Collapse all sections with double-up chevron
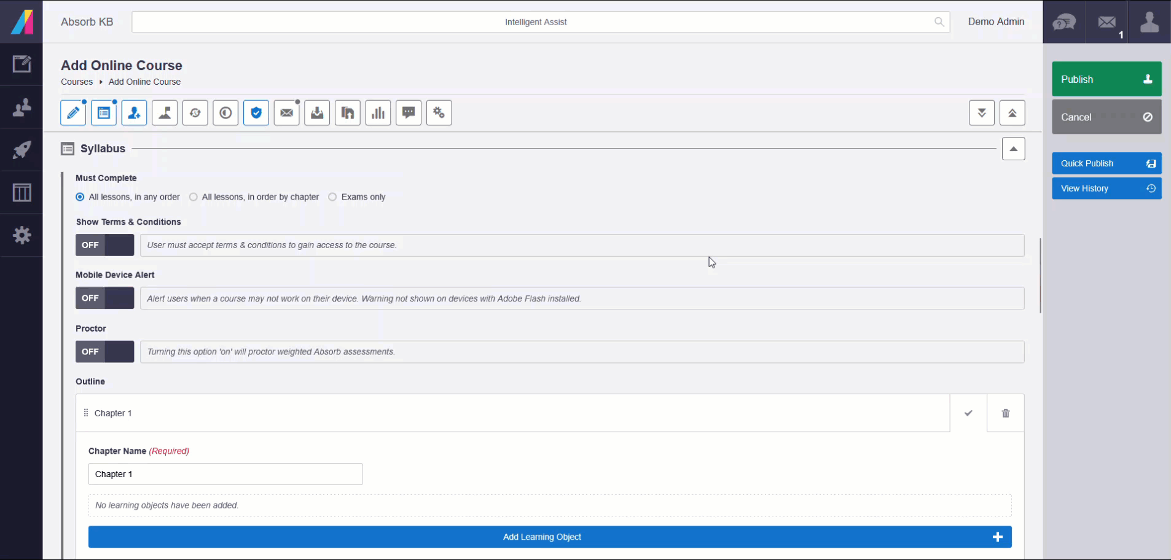This screenshot has width=1171, height=560. click(1012, 113)
